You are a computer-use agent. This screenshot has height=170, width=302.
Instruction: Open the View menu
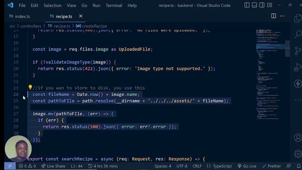coord(71,5)
